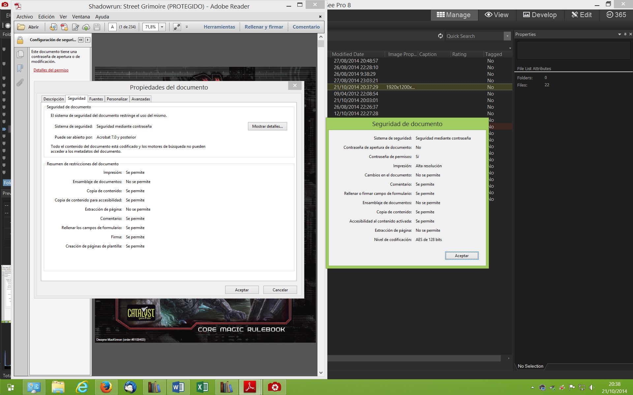
Task: Click the create PDF online icon
Action: [x=64, y=27]
